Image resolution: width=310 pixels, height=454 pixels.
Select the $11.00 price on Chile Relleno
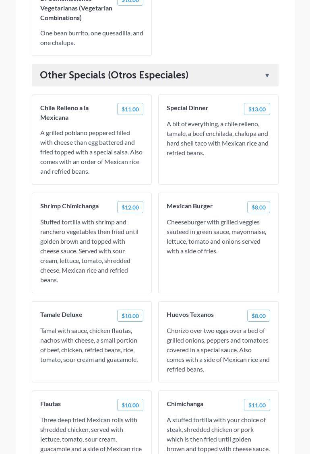click(x=130, y=109)
